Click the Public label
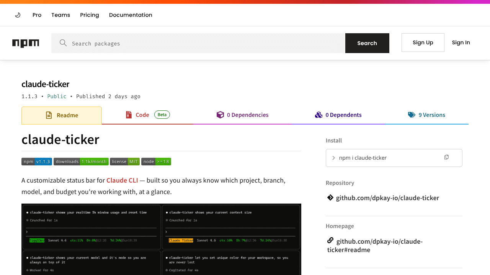This screenshot has height=275, width=490. pyautogui.click(x=57, y=96)
